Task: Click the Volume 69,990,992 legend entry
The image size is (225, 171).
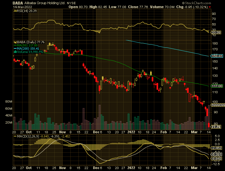Action: pyautogui.click(x=29, y=52)
